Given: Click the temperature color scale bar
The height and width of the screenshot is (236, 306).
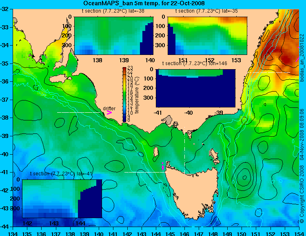Looking at the screenshot, I should coord(124,94).
